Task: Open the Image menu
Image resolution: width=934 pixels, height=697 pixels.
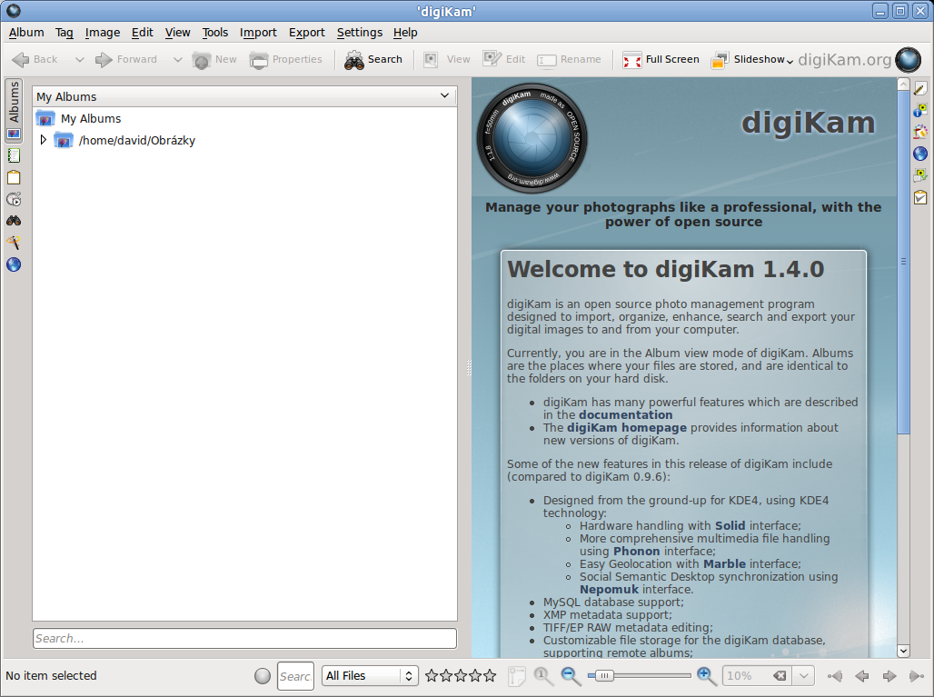Action: (103, 32)
